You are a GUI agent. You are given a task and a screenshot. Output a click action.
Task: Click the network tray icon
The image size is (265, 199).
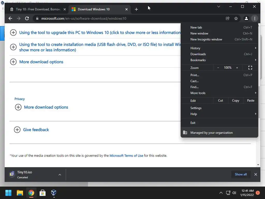[x=228, y=193]
